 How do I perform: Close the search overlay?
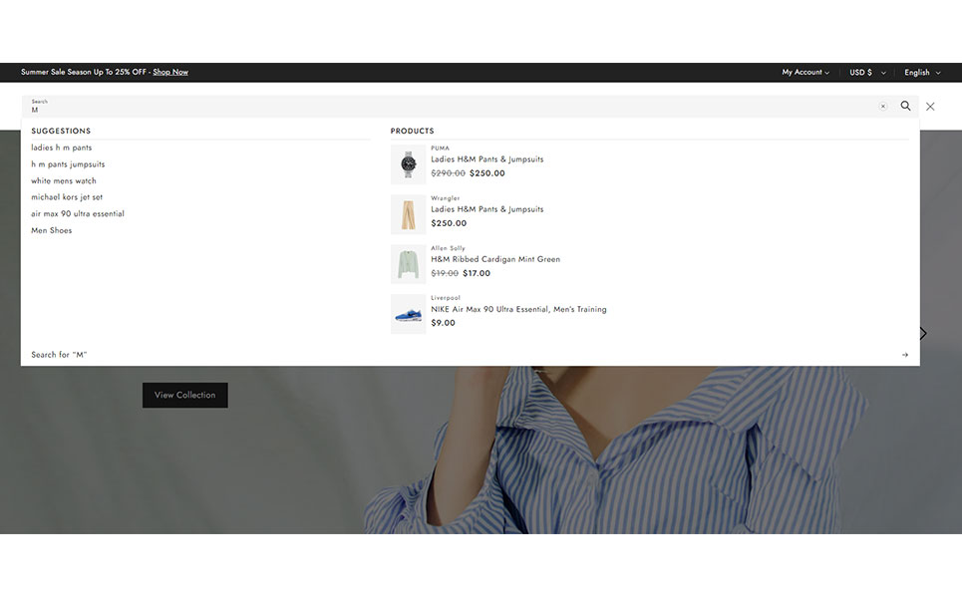930,106
